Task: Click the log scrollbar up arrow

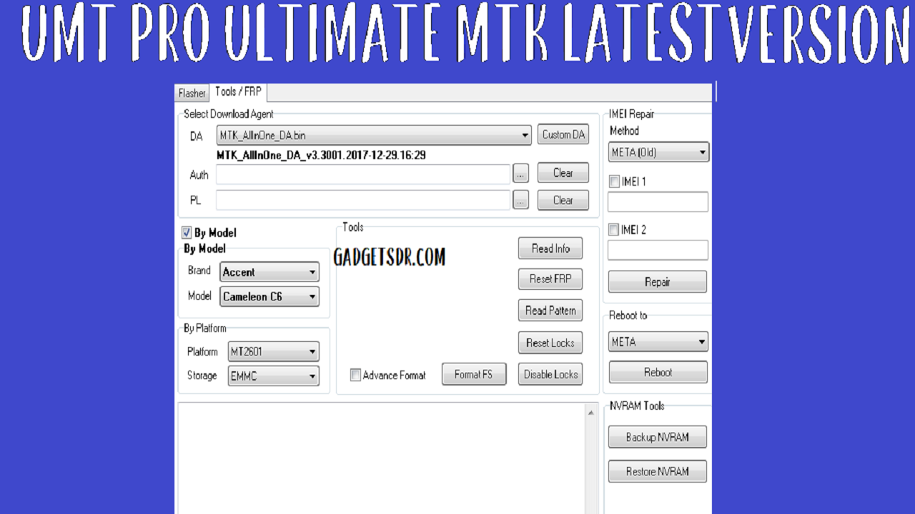Action: [x=590, y=412]
